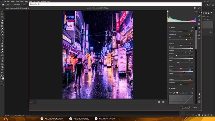The width and height of the screenshot is (215, 121).
Task: Select the red curve channel
Action: (x=180, y=93)
